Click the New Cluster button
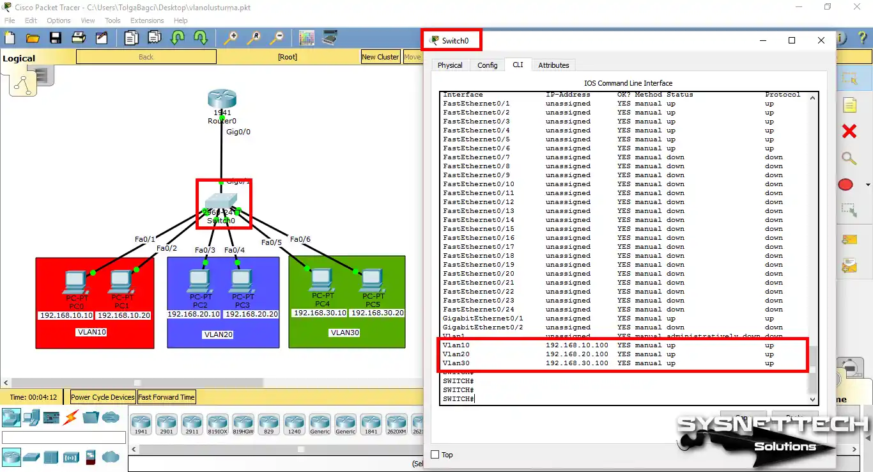Screen dimensions: 873x472 coord(380,57)
